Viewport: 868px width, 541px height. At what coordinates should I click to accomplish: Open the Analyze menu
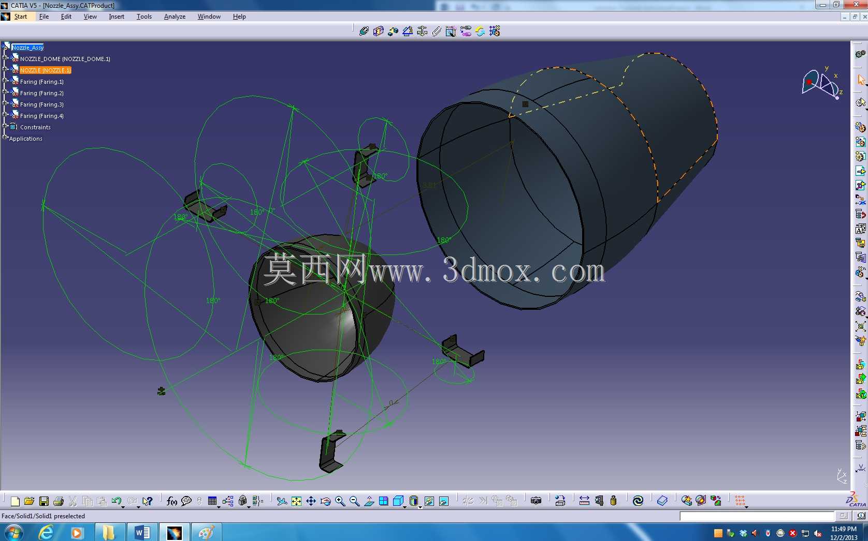(x=175, y=17)
